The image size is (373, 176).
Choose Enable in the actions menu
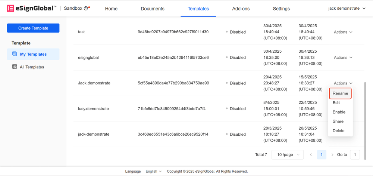coord(339,112)
